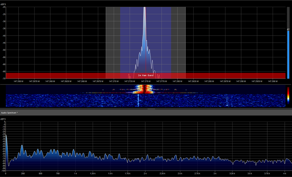
Task: Click the red tuning line at 147.275 M
Action: click(x=146, y=40)
